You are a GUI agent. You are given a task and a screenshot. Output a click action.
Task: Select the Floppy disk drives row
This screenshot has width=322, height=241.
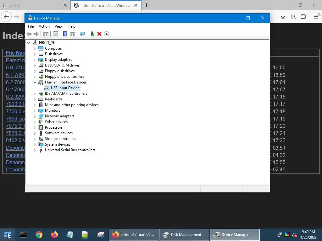(x=59, y=71)
